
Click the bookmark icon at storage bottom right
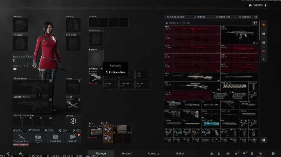264,140
